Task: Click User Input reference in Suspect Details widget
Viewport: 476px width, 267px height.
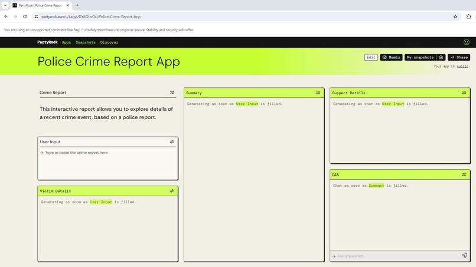Action: point(393,104)
